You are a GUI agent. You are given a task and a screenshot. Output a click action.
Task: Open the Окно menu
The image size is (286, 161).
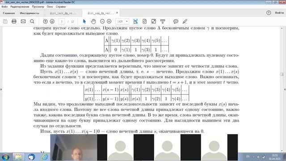pyautogui.click(x=50, y=7)
